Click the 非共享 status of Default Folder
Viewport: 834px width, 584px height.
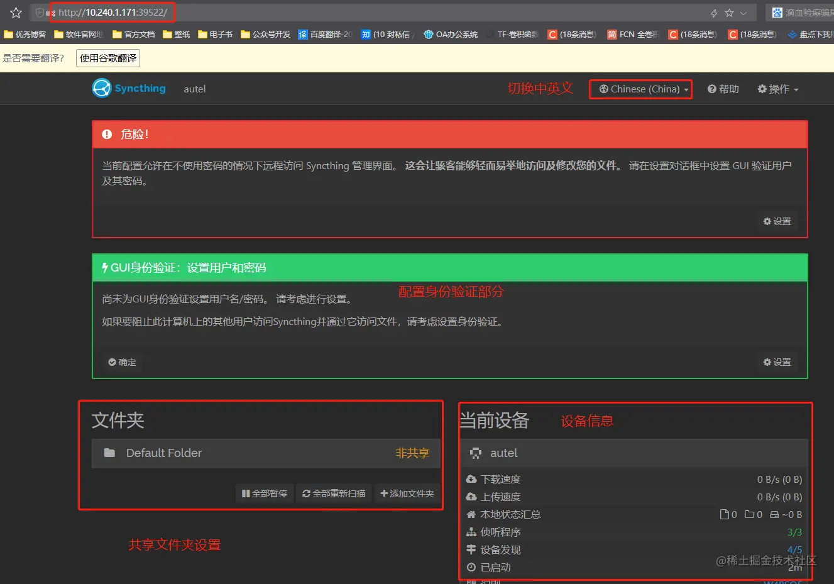point(412,453)
